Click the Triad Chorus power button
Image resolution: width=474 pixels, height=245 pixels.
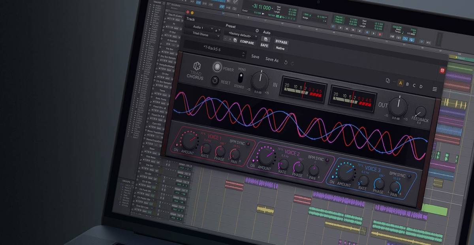217,67
